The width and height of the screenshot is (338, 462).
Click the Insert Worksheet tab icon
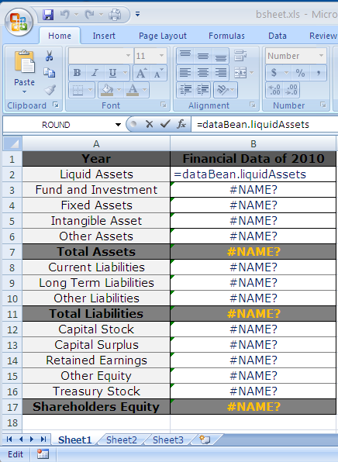(x=205, y=440)
